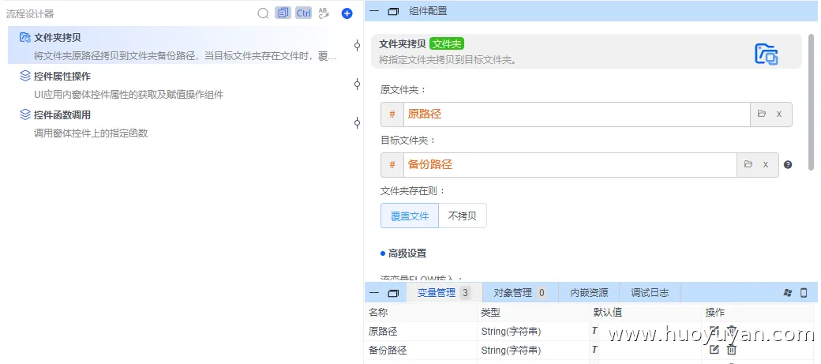Click the 备份路径 input field
Image resolution: width=821 pixels, height=364 pixels.
[x=570, y=165]
